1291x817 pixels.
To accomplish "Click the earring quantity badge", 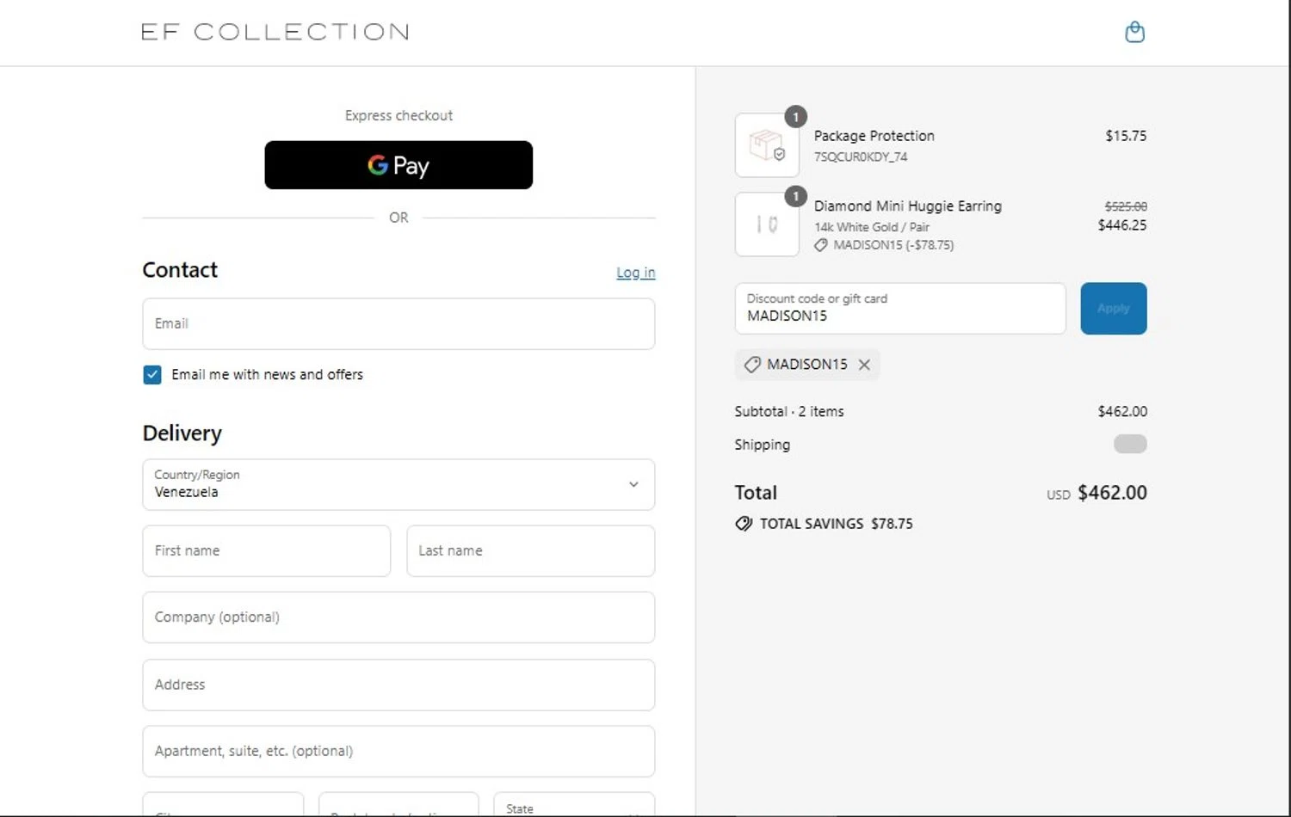I will click(x=796, y=197).
